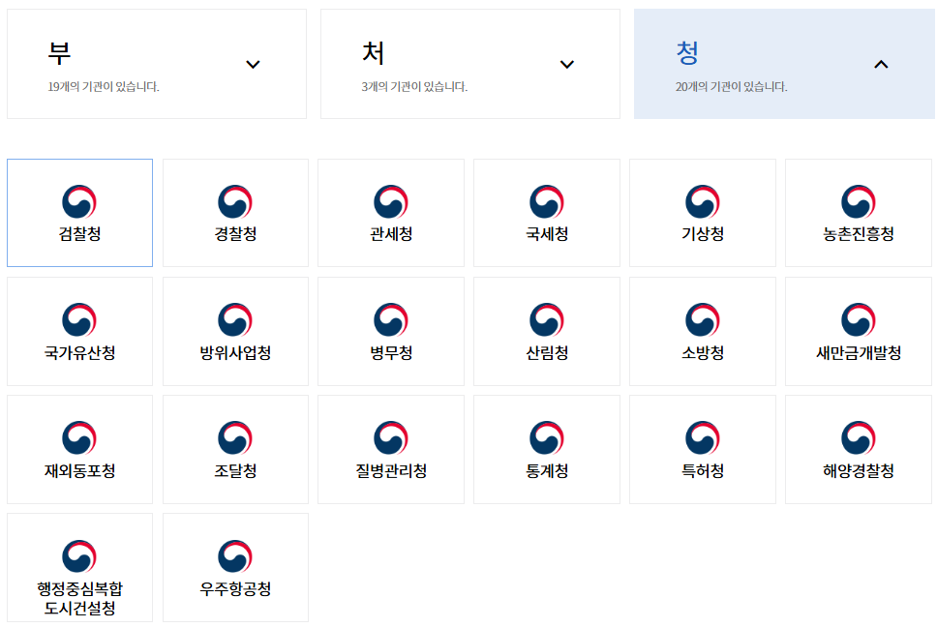Click the 관세청 emblem icon
937x628 pixels.
click(x=391, y=202)
